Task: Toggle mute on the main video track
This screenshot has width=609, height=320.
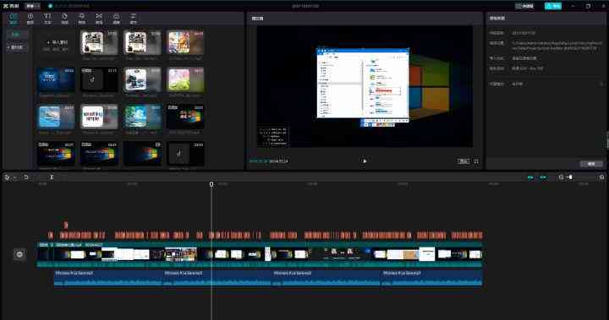Action: [19, 254]
